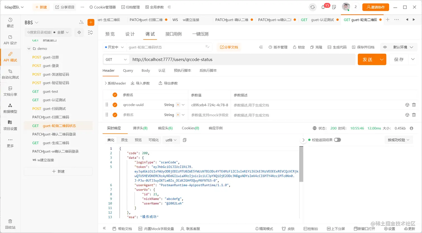
Task: Click the 保存 button
Action: (399, 59)
